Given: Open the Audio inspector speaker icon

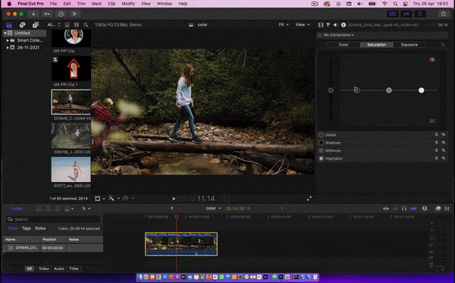Looking at the screenshot, I should click(x=336, y=25).
